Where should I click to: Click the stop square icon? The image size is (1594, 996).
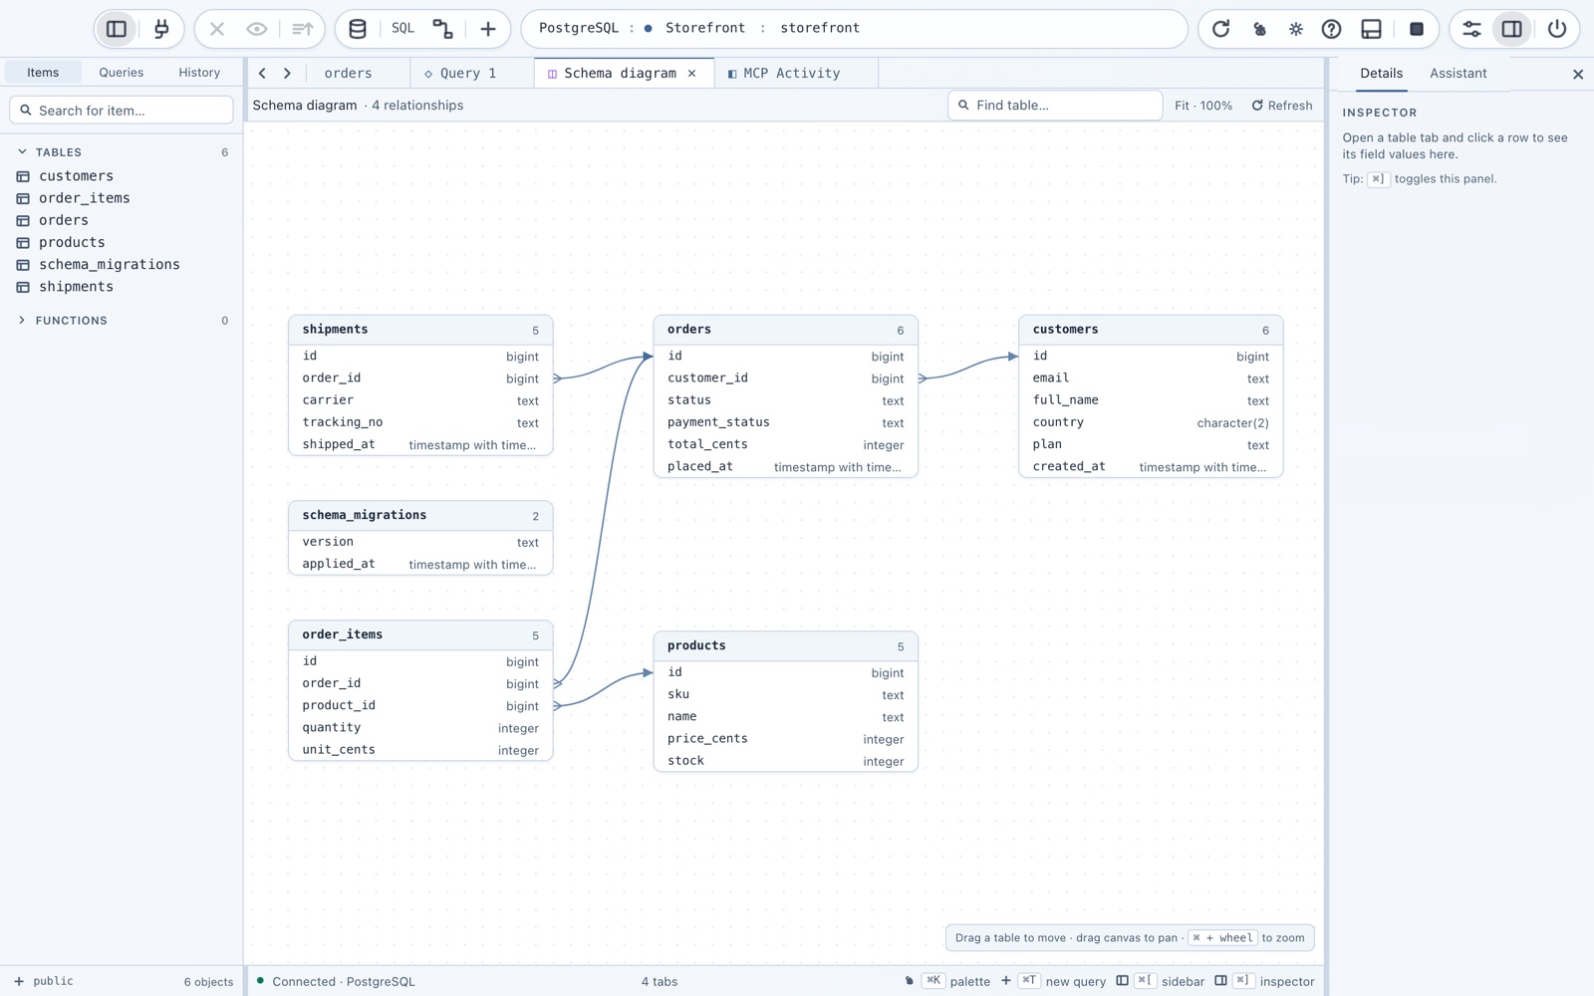pyautogui.click(x=1417, y=29)
